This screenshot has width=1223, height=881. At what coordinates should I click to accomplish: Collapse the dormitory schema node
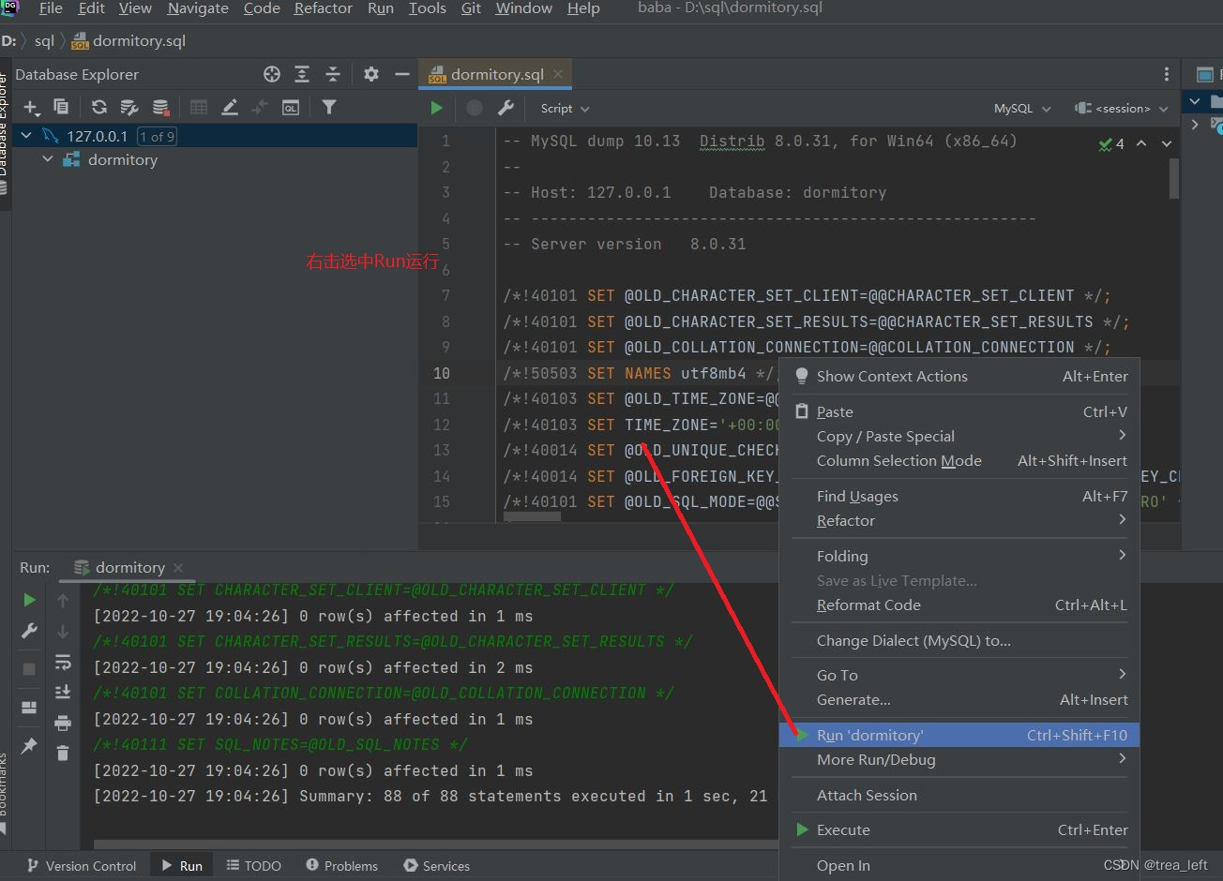point(48,160)
